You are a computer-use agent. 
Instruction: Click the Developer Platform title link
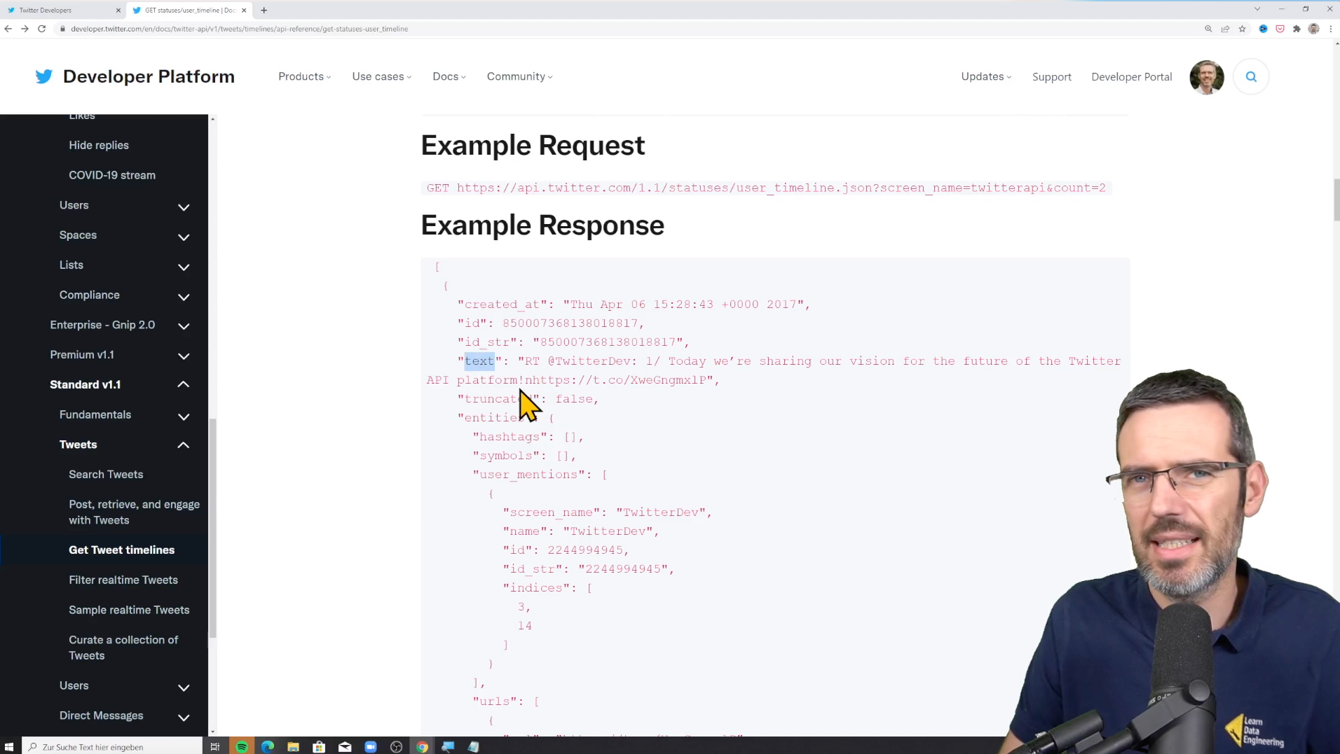coord(149,76)
